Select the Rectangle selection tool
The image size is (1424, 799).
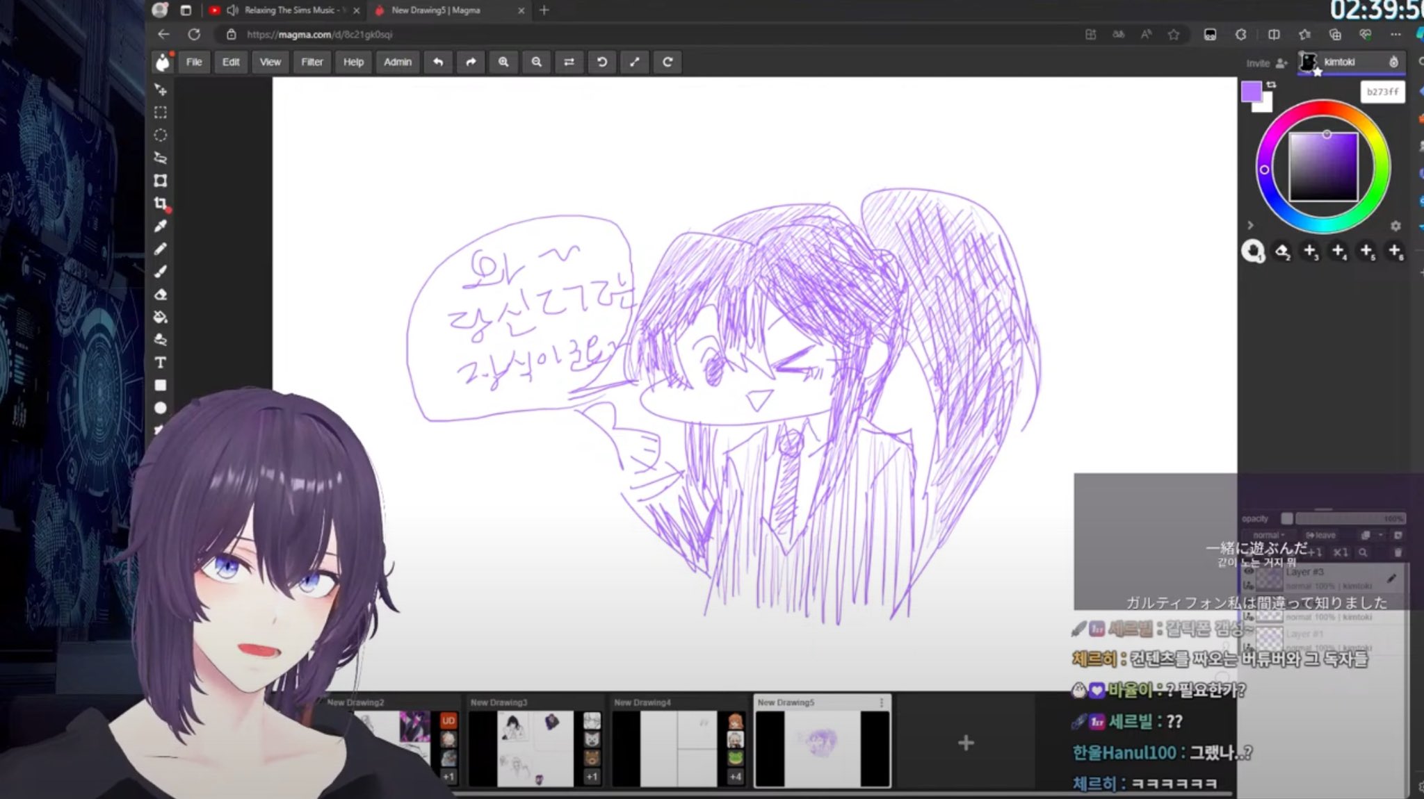point(160,112)
